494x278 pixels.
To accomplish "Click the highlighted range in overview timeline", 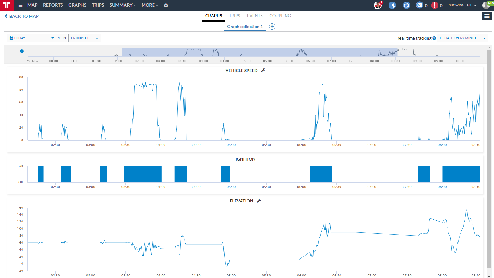I will [260, 52].
